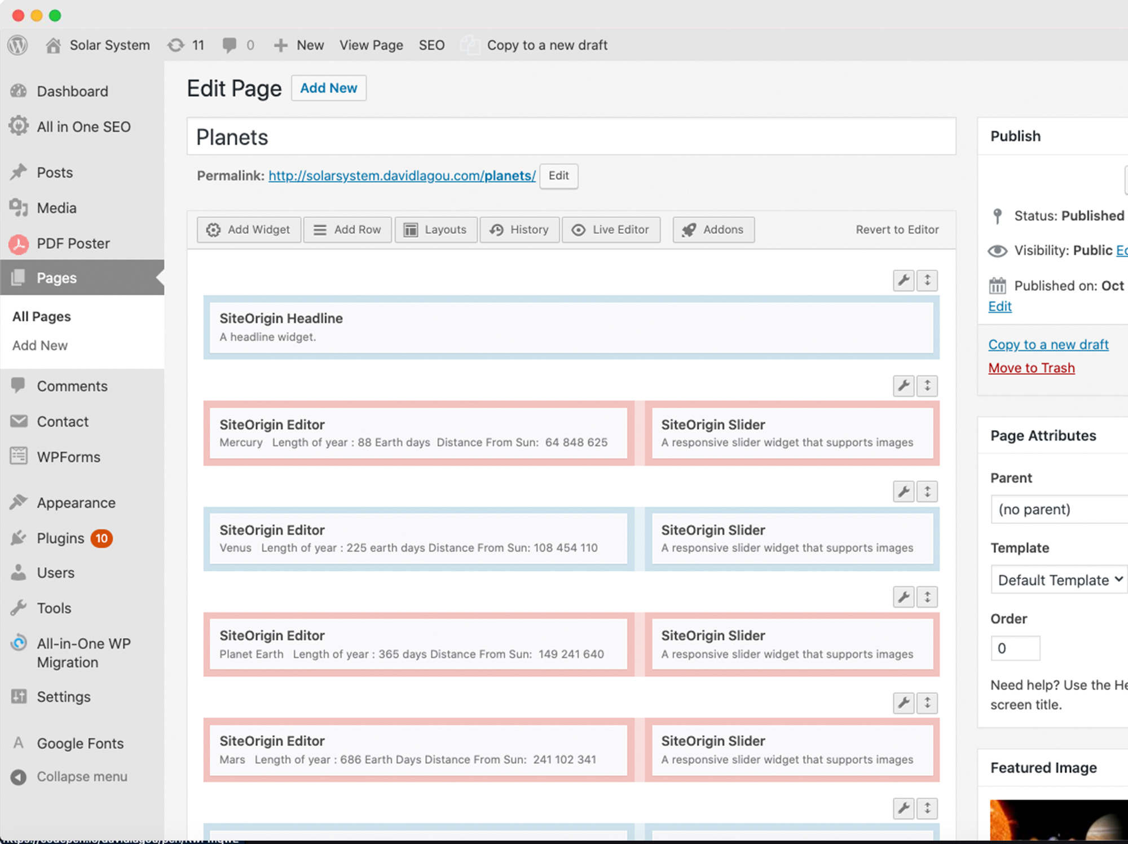Viewport: 1128px width, 844px height.
Task: Click the Visibility Public toggle
Action: click(x=1122, y=250)
